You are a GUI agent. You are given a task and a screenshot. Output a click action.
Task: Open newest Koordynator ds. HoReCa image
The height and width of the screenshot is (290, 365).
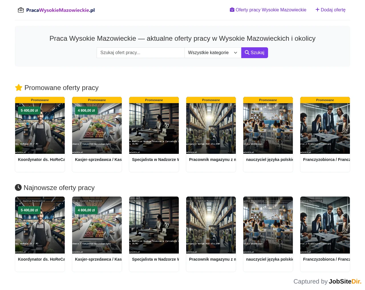point(40,225)
